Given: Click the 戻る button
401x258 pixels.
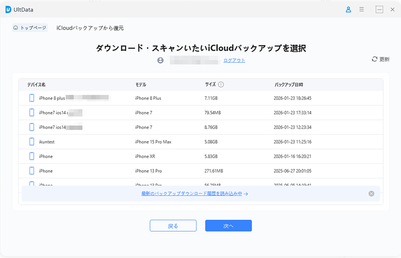Looking at the screenshot, I should 173,226.
